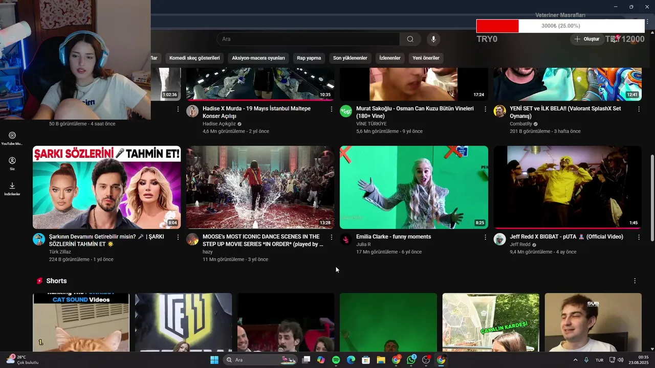This screenshot has height=368, width=655.
Task: Open options menu for Jeff Redd X BIGBAT video
Action: tap(639, 237)
